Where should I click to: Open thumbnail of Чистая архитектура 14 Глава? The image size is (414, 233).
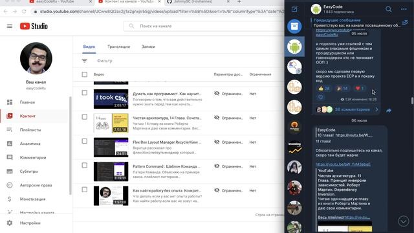(111, 123)
